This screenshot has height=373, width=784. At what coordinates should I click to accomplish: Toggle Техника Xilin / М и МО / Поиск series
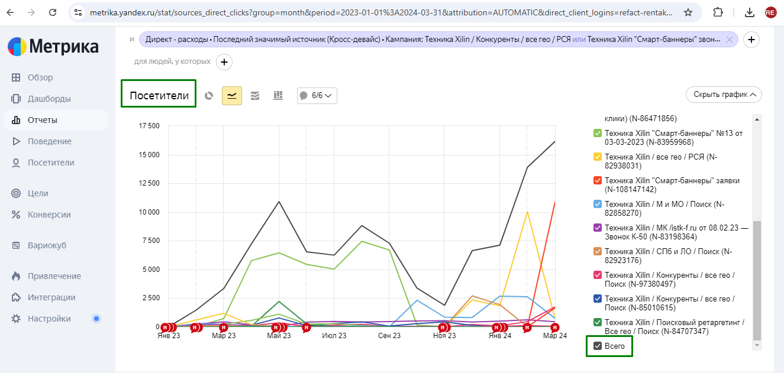[x=598, y=204]
